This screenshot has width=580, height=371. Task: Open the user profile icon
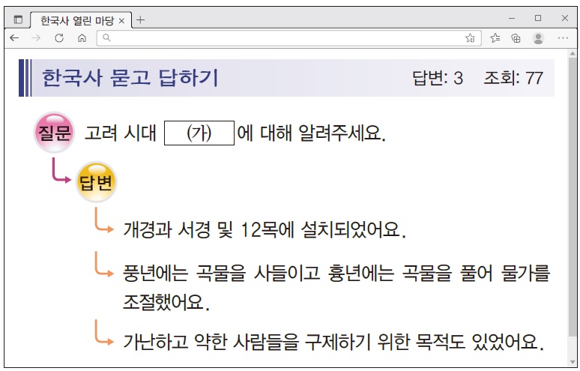[538, 37]
